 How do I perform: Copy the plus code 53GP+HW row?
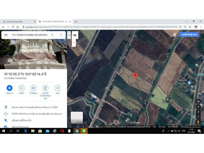pos(33,114)
